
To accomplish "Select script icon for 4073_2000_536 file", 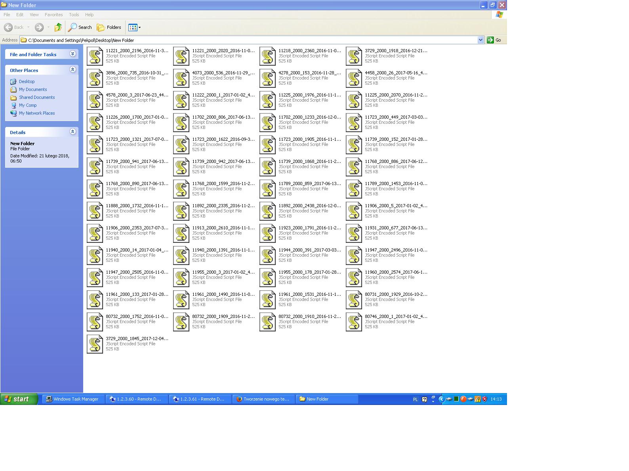I will click(x=181, y=78).
